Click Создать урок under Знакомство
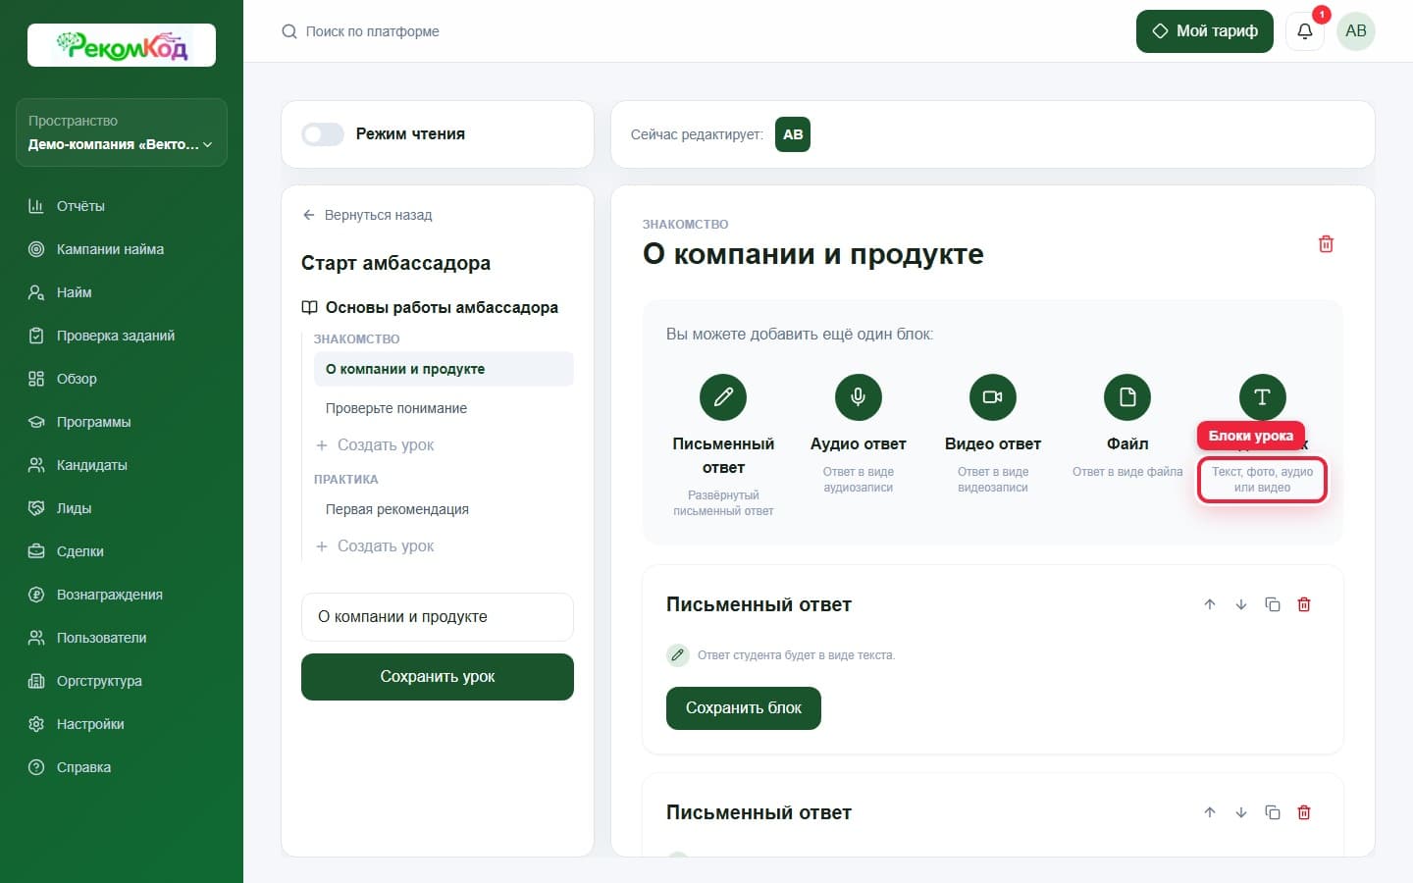 coord(375,444)
